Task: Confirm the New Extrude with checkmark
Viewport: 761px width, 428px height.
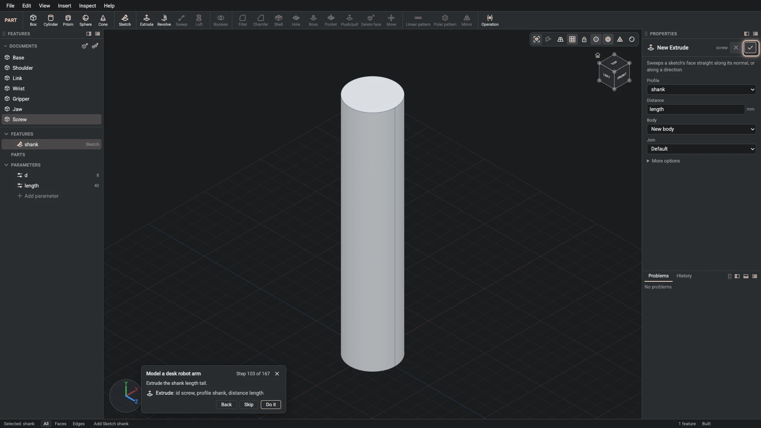Action: [x=750, y=48]
